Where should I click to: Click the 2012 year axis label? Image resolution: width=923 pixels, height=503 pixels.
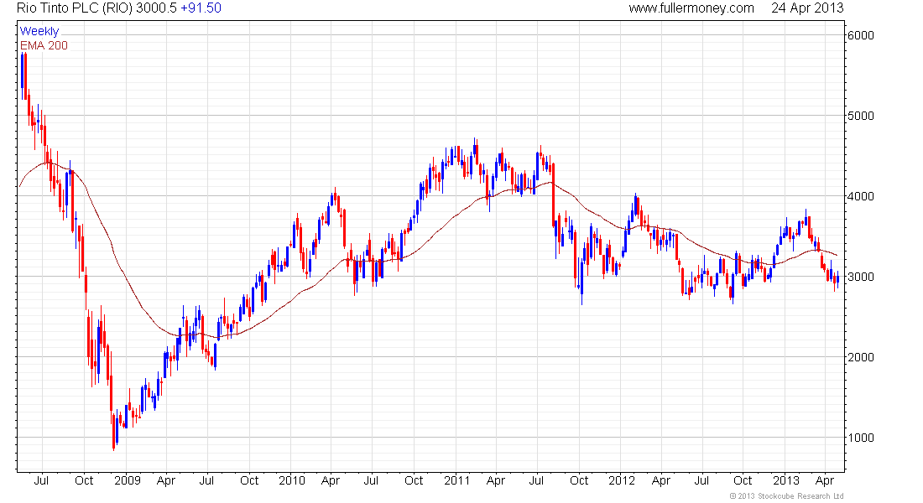click(x=622, y=480)
